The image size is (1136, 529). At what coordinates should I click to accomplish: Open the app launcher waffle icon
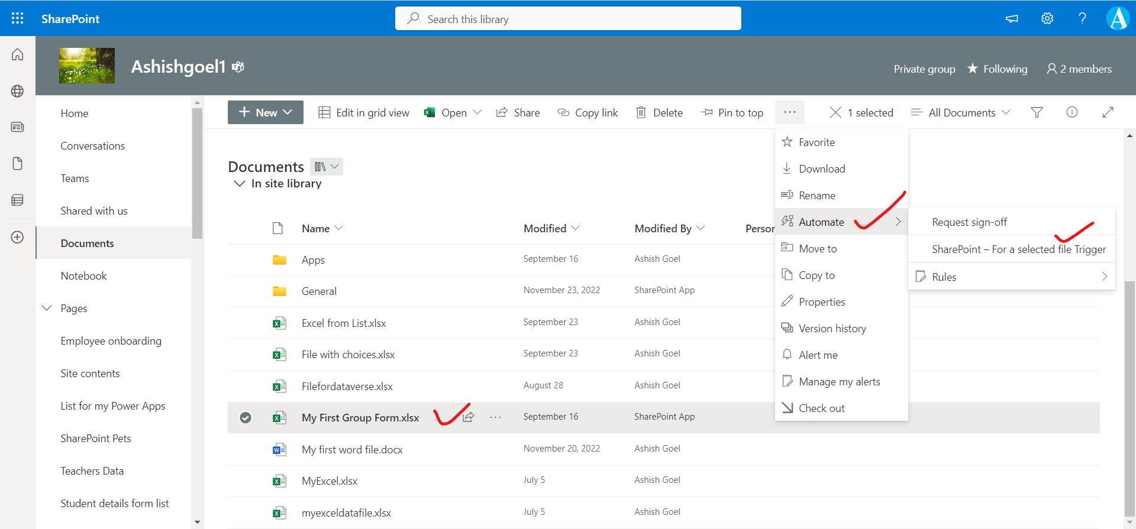coord(18,18)
